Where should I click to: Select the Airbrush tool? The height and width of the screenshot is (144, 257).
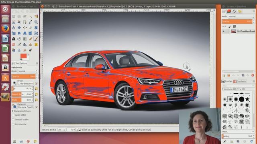coord(19,44)
